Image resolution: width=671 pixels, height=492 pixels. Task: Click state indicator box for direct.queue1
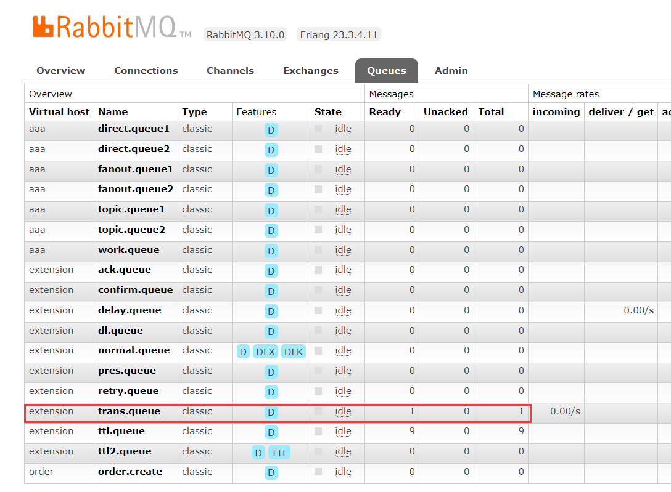318,129
